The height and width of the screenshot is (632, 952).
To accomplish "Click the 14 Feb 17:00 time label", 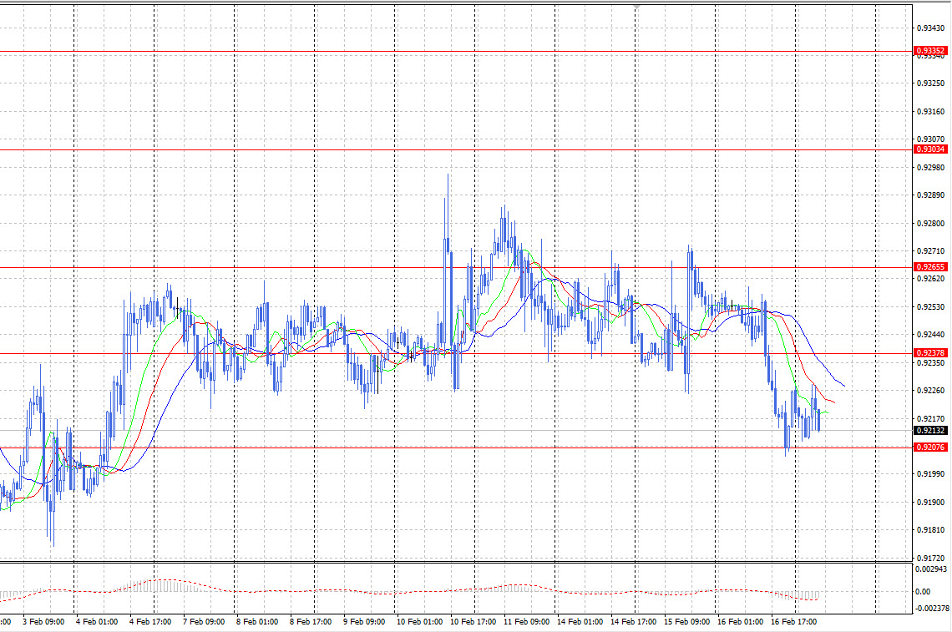I will pyautogui.click(x=633, y=622).
